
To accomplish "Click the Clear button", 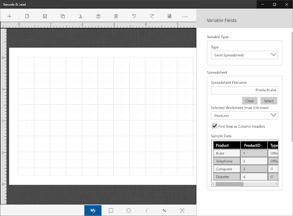I will [x=250, y=101].
